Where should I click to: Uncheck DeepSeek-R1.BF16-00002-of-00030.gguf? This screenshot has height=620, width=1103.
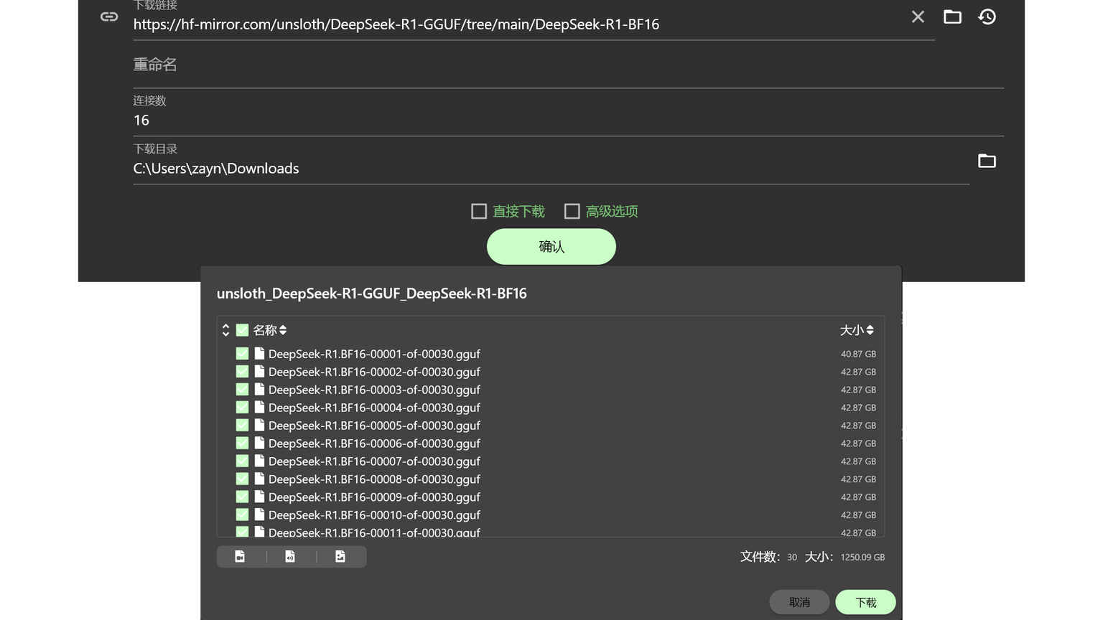pyautogui.click(x=242, y=372)
